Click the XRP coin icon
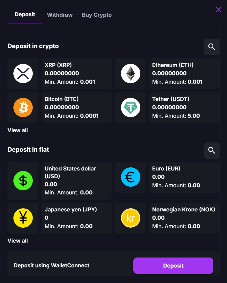Image resolution: width=227 pixels, height=283 pixels. click(23, 73)
